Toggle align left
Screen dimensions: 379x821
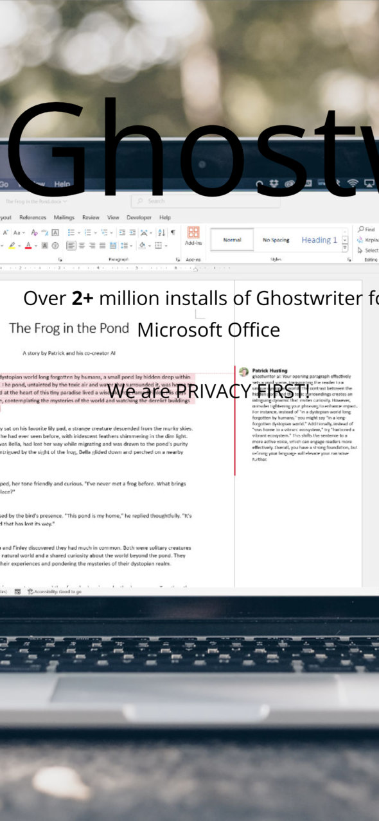71,245
